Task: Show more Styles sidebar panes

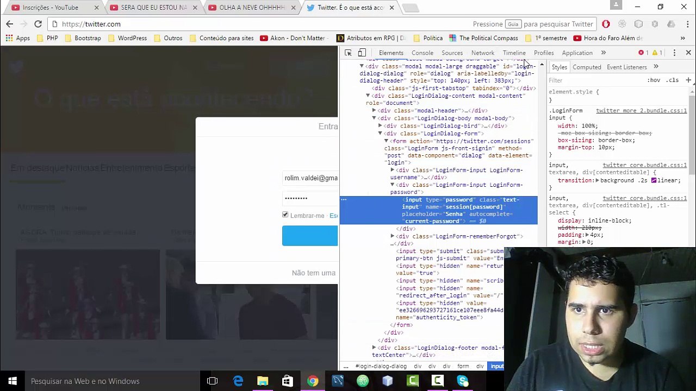Action: [656, 67]
